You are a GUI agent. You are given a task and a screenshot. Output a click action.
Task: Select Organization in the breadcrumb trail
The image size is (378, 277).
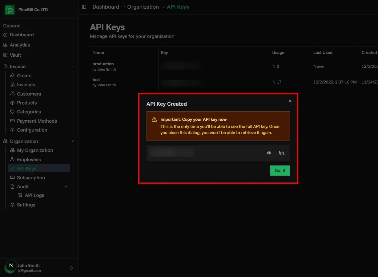point(143,7)
